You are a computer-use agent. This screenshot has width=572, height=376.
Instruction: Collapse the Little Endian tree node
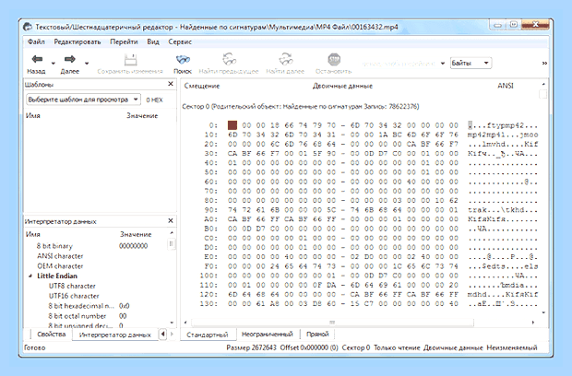(30, 276)
